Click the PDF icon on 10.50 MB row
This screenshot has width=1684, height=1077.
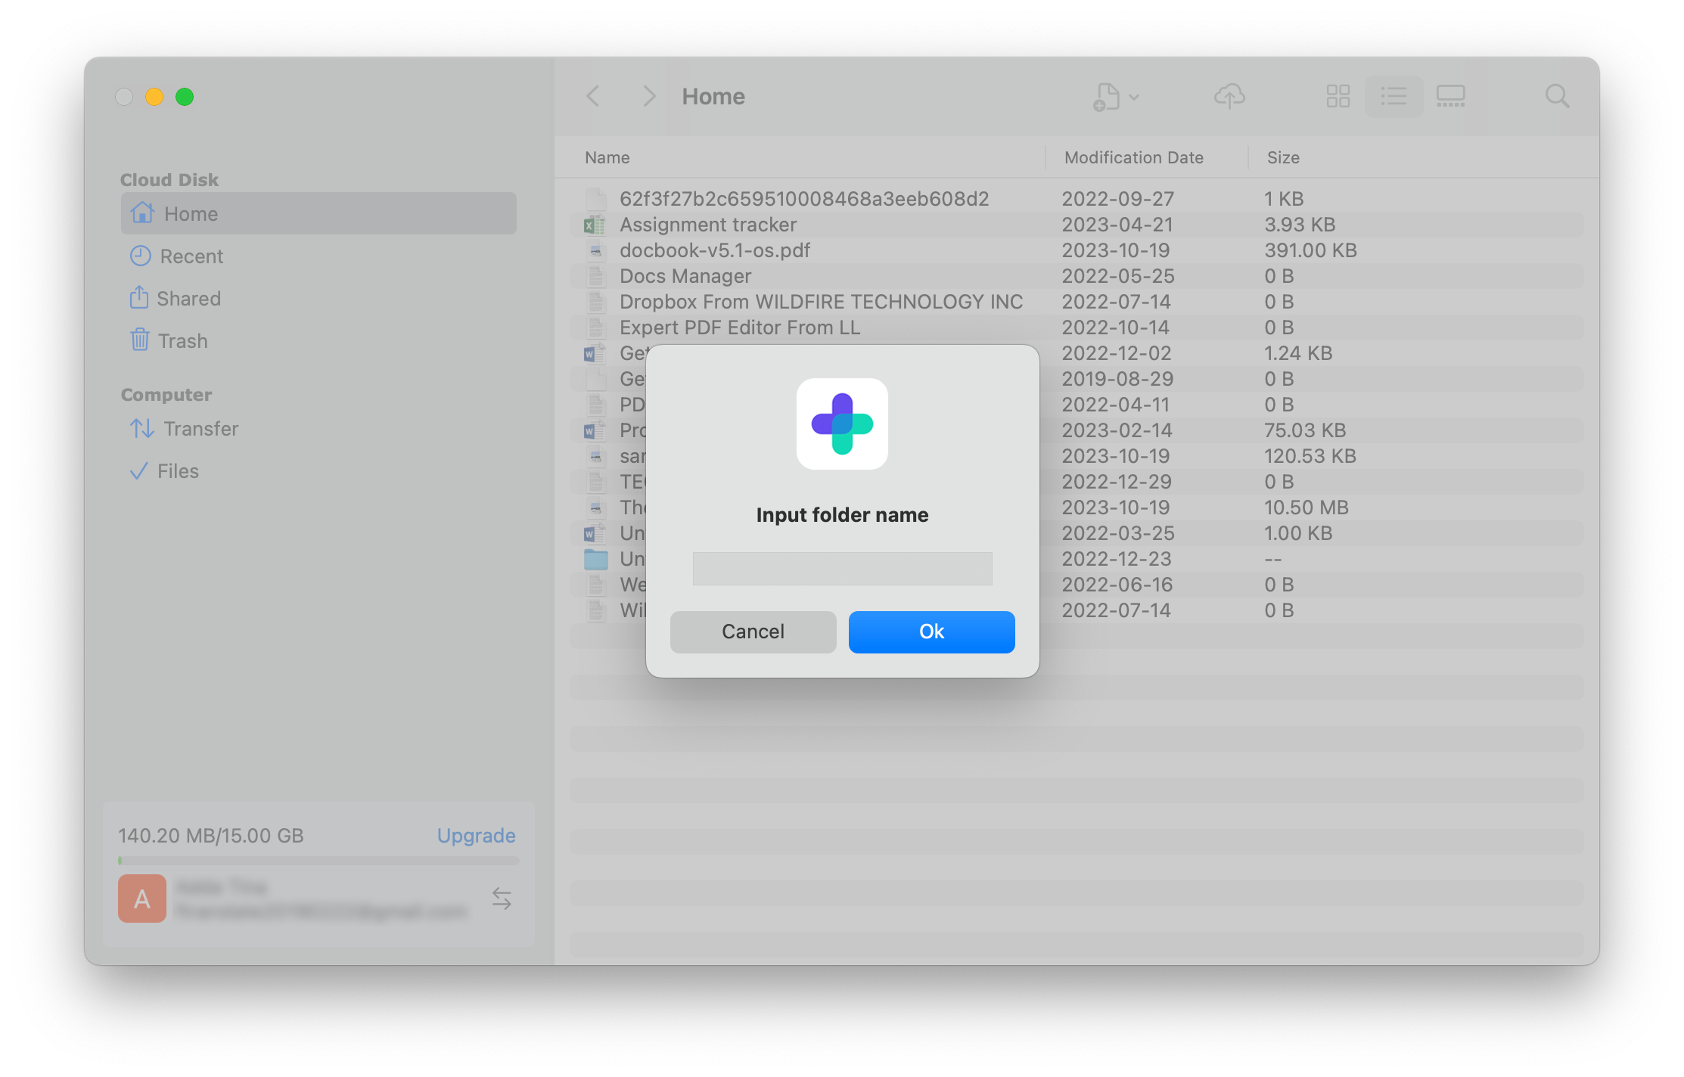[595, 507]
